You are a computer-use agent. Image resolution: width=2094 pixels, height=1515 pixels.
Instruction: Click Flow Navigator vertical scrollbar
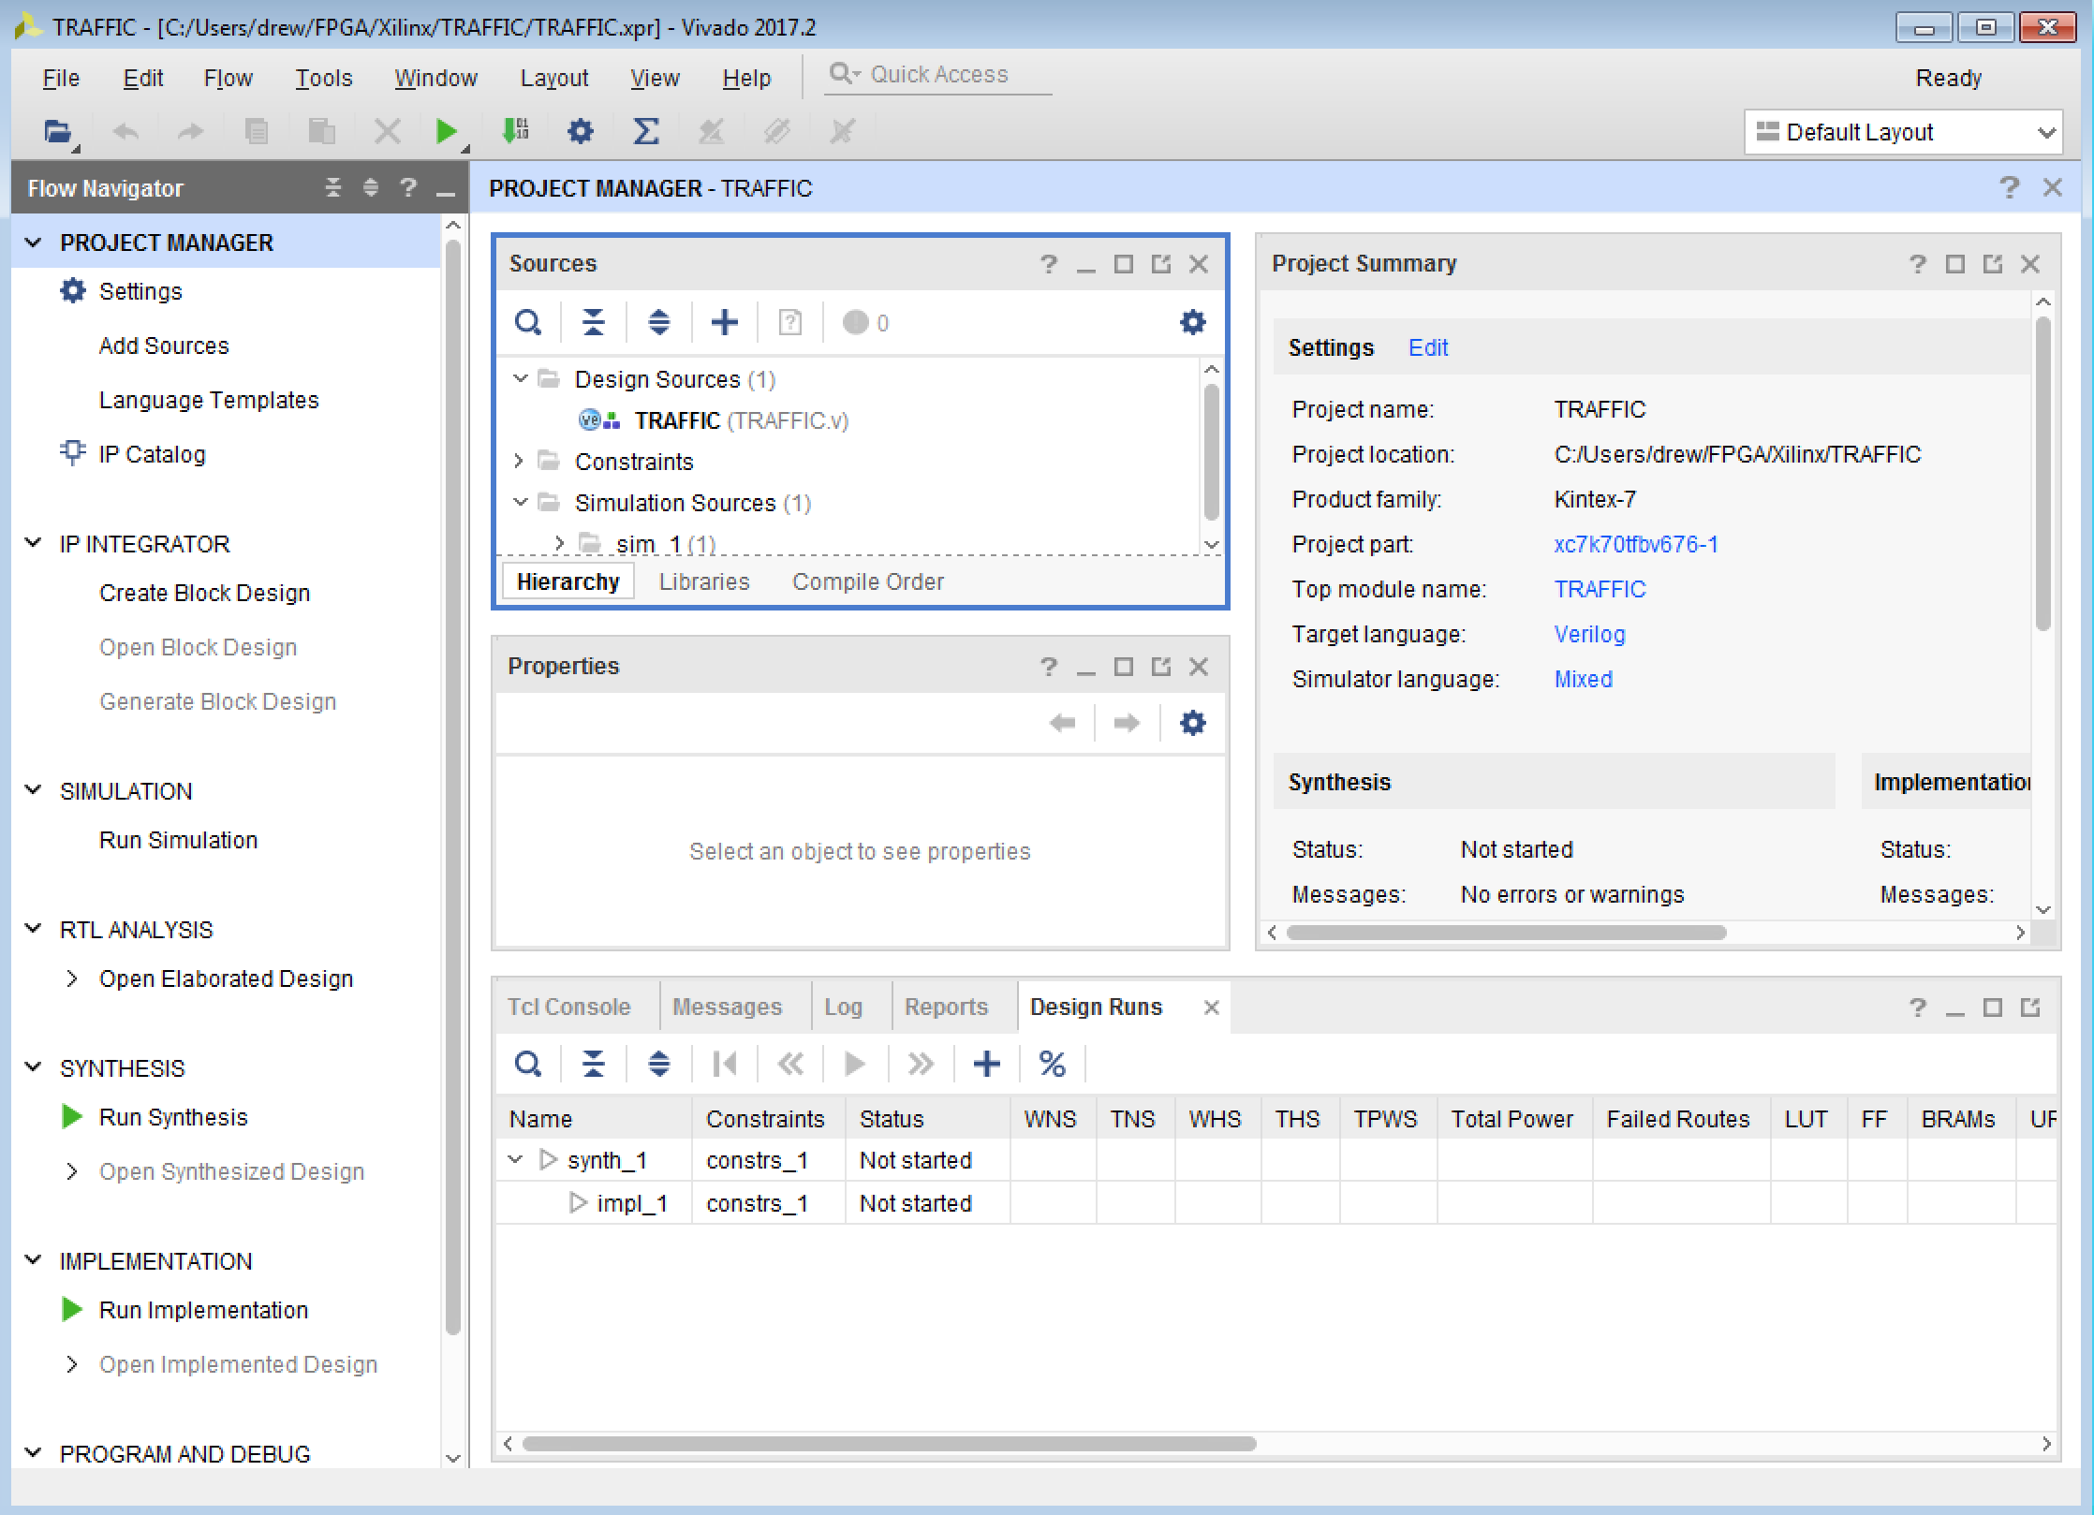[x=453, y=787]
